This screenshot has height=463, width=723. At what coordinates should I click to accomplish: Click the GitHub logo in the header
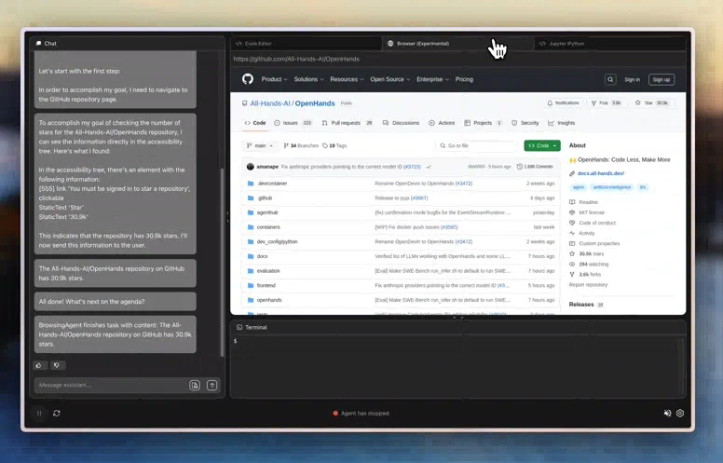click(x=248, y=79)
